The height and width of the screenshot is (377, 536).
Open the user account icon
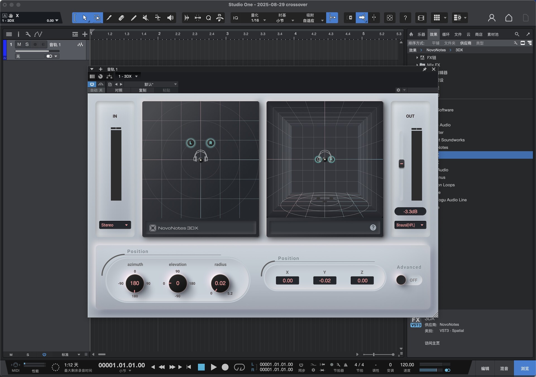pos(492,18)
